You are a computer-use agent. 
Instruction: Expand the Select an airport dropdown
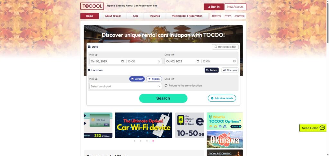(x=126, y=86)
